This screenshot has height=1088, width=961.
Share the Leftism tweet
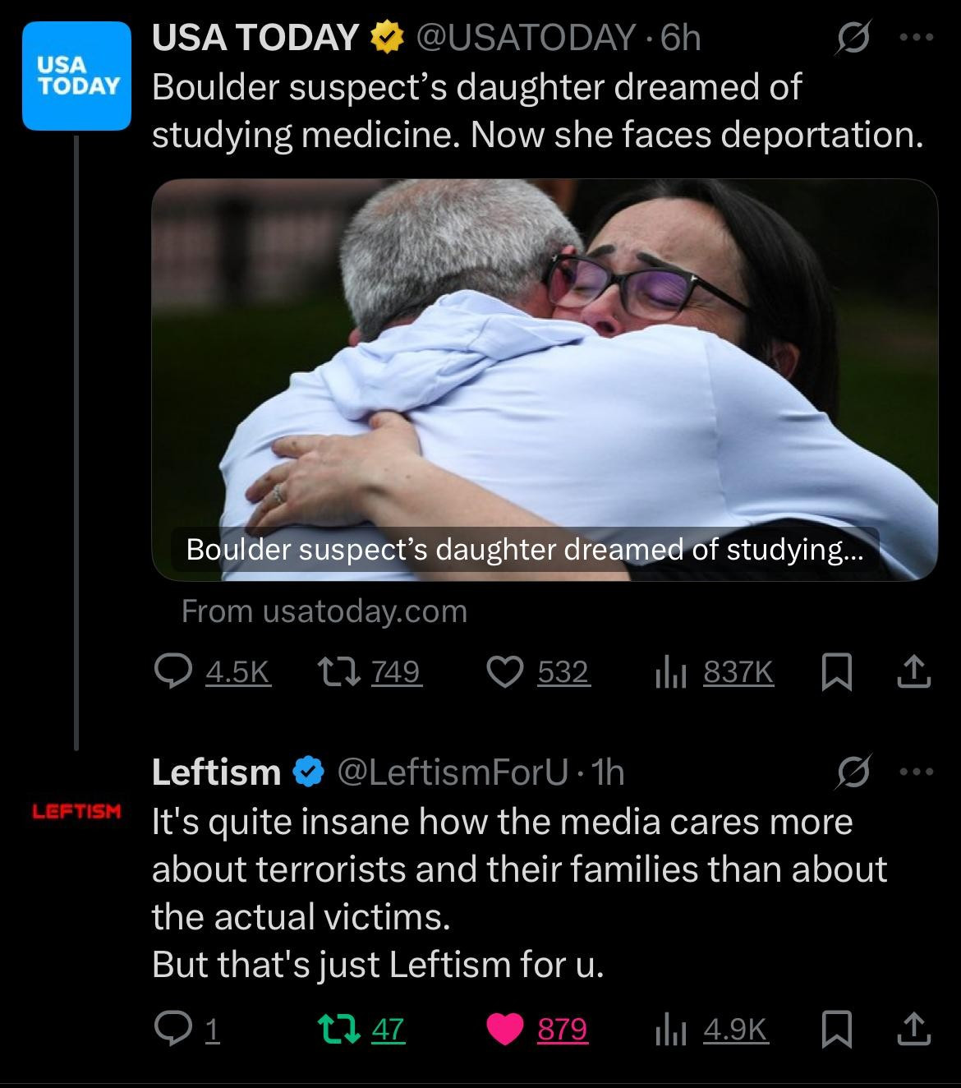point(913,1029)
